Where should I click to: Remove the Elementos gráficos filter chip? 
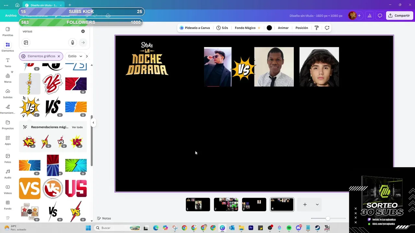[59, 56]
